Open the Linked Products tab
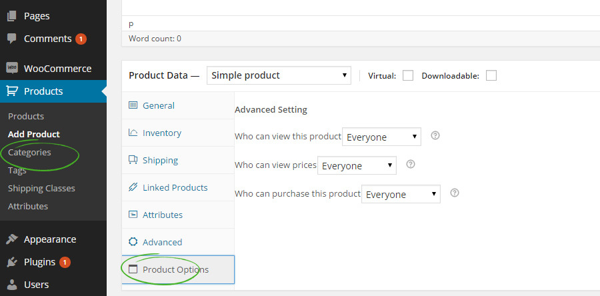Viewport: 600px width, 296px height. [x=175, y=187]
